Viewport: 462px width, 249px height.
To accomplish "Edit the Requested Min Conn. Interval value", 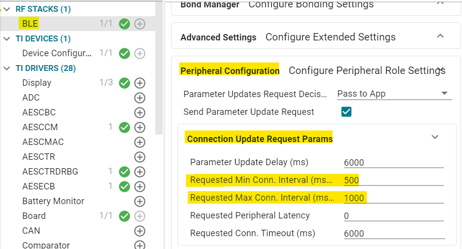I will point(393,180).
